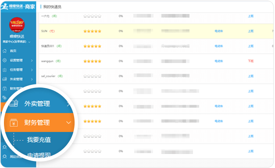This screenshot has height=168, width=275.
Task: Click 下班 link in wangqun row
Action: pos(250,61)
